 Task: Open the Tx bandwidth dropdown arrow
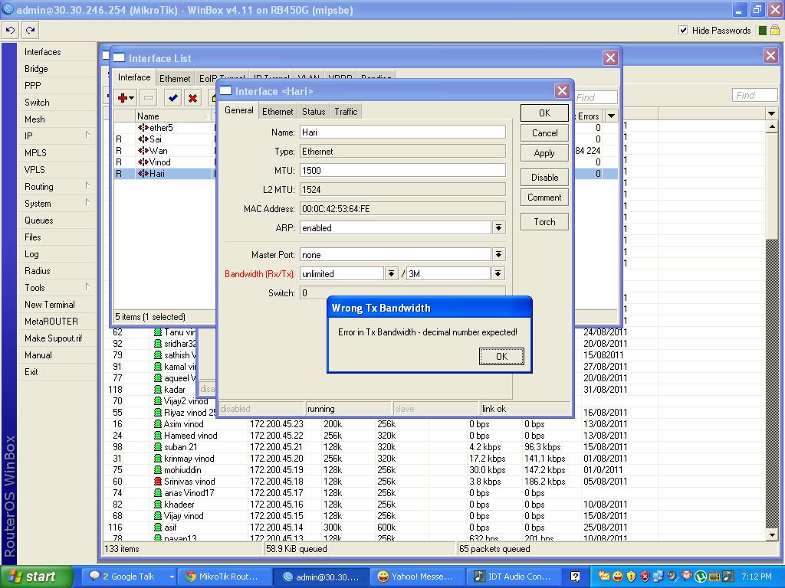[x=498, y=273]
